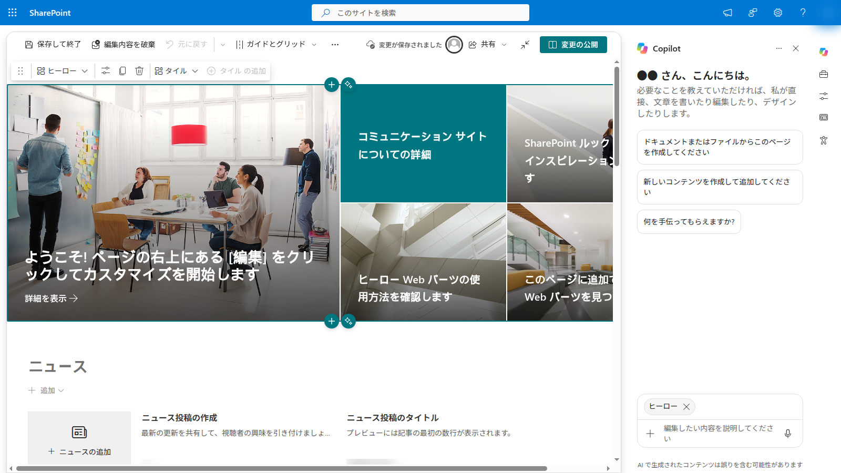Image resolution: width=841 pixels, height=473 pixels.
Task: Expand the undo history chevron
Action: pyautogui.click(x=223, y=45)
